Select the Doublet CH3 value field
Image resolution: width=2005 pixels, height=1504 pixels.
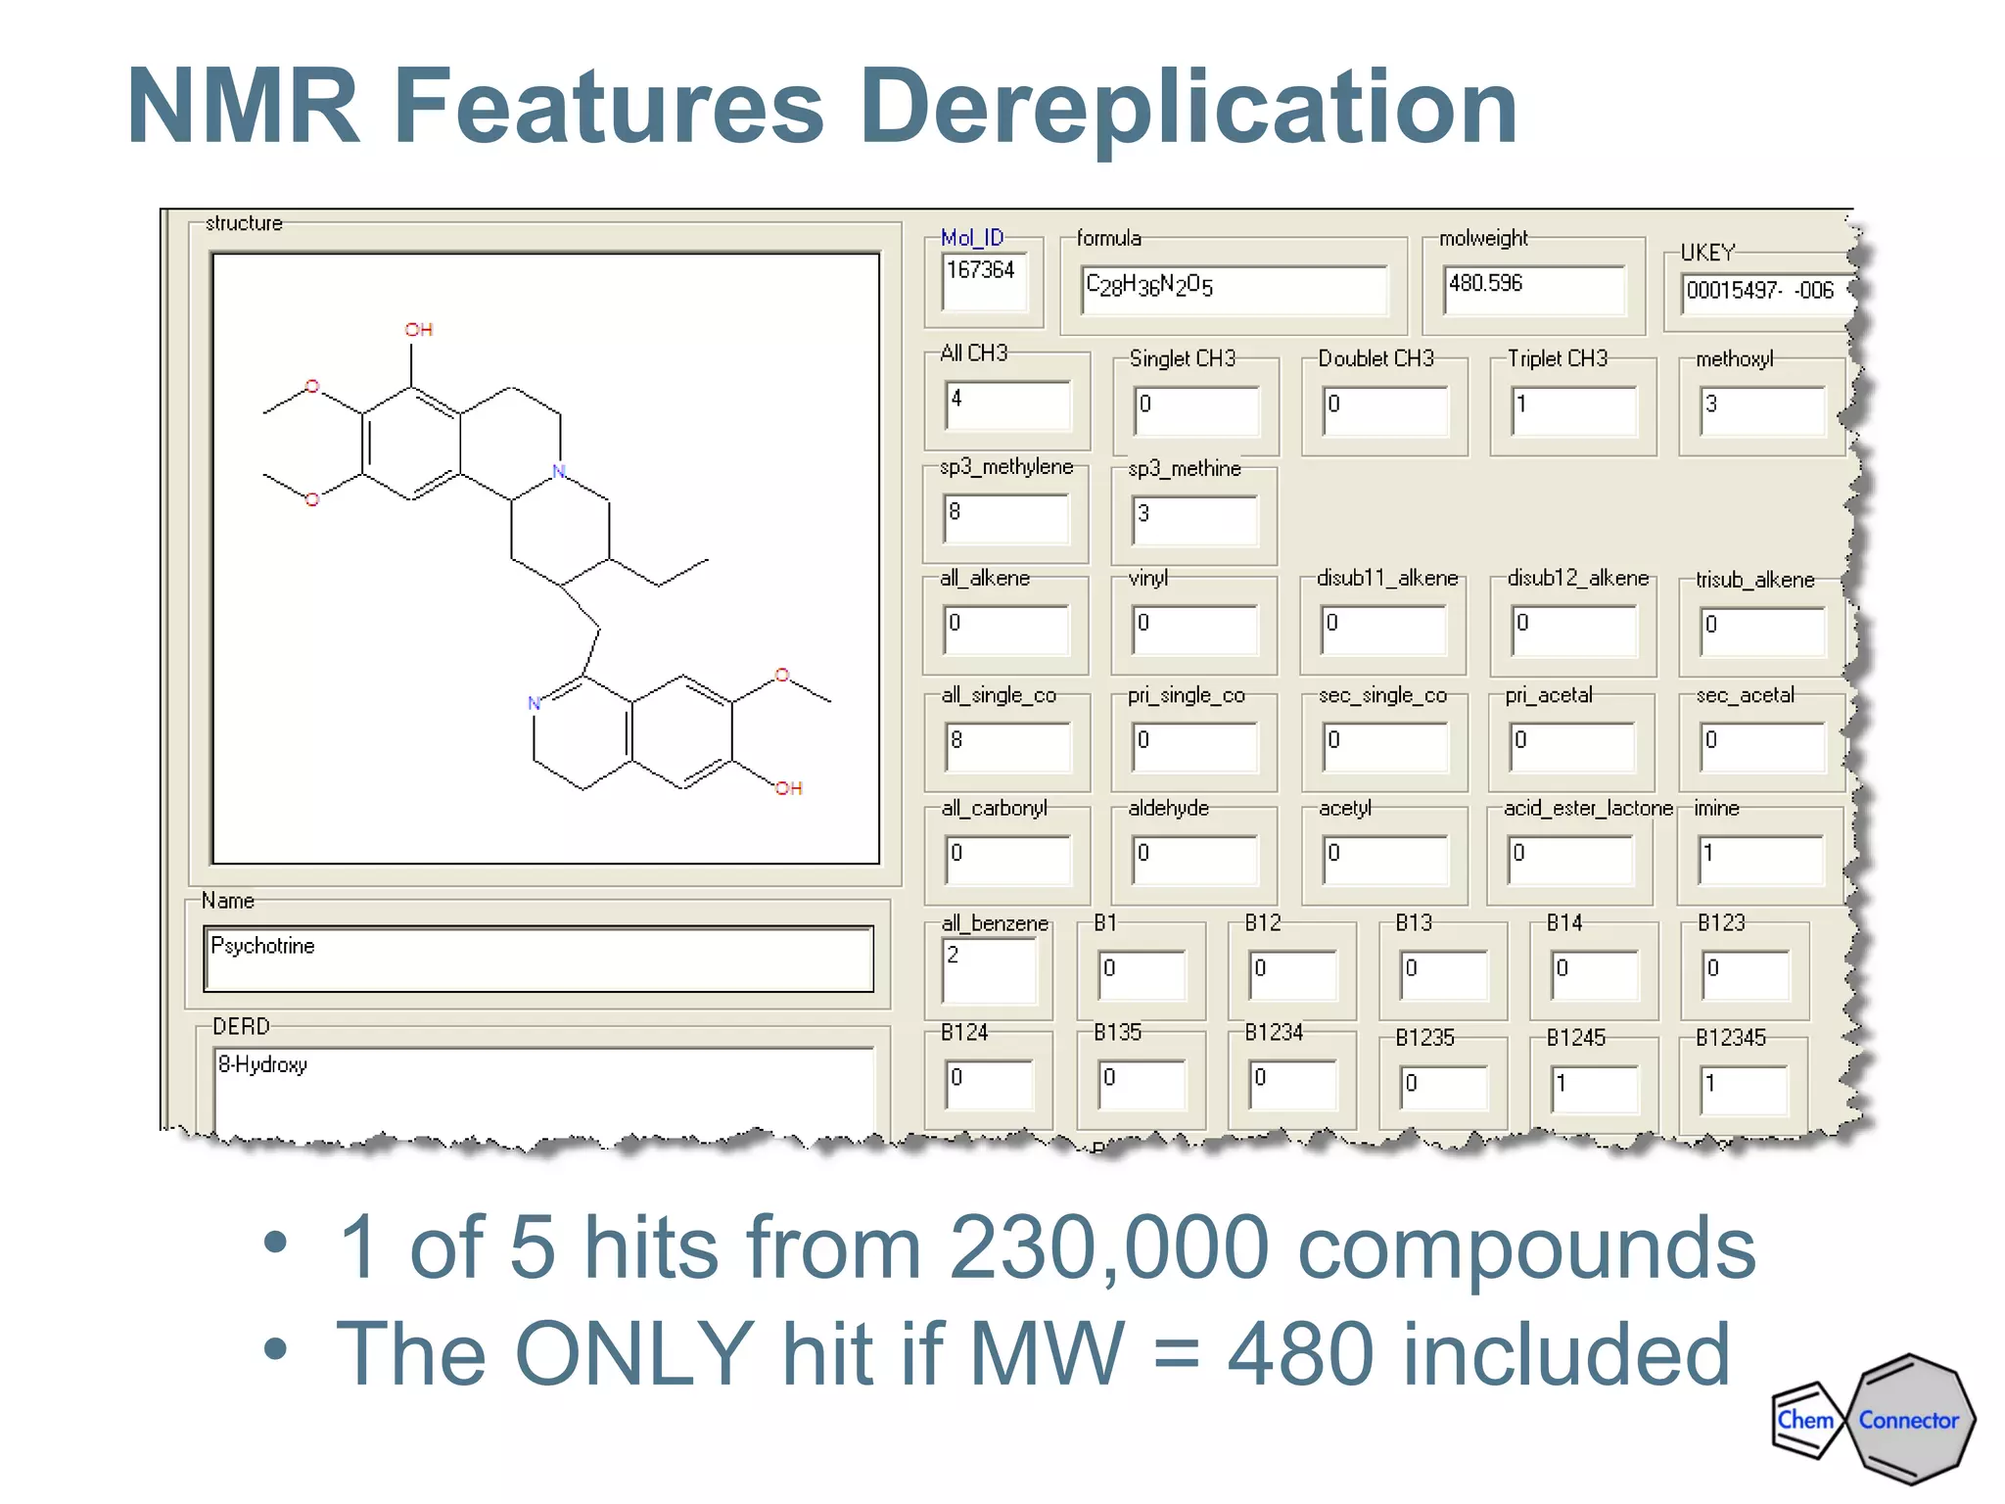(1385, 409)
